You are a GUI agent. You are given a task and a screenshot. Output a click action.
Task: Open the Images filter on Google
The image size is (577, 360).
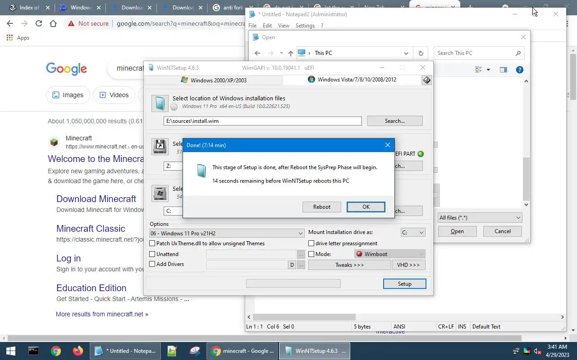68,95
